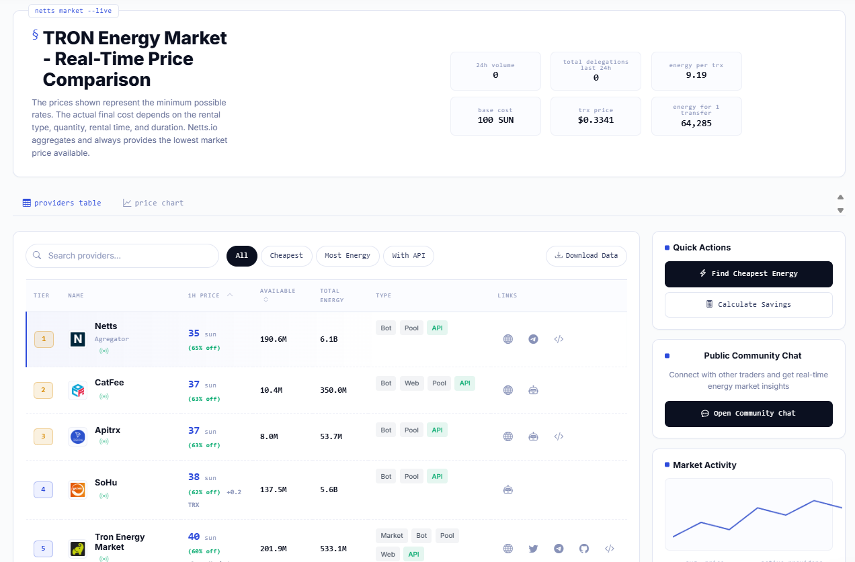Click the Apitrx bot icon

pyautogui.click(x=533, y=436)
